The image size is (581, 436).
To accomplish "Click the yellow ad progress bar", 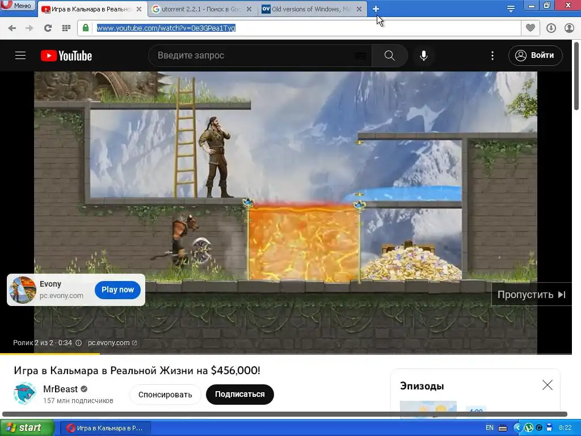I will [50, 354].
